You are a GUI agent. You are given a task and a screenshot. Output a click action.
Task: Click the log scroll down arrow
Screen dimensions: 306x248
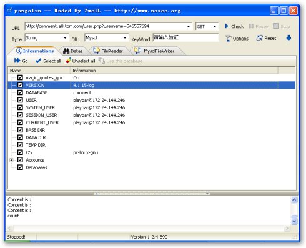[x=294, y=221]
